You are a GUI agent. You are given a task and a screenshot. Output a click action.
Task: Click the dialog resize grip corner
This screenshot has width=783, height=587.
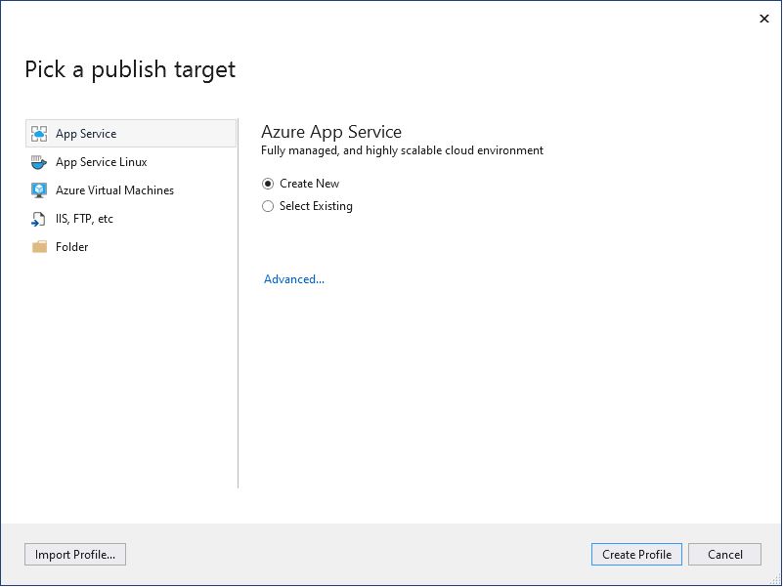[775, 579]
